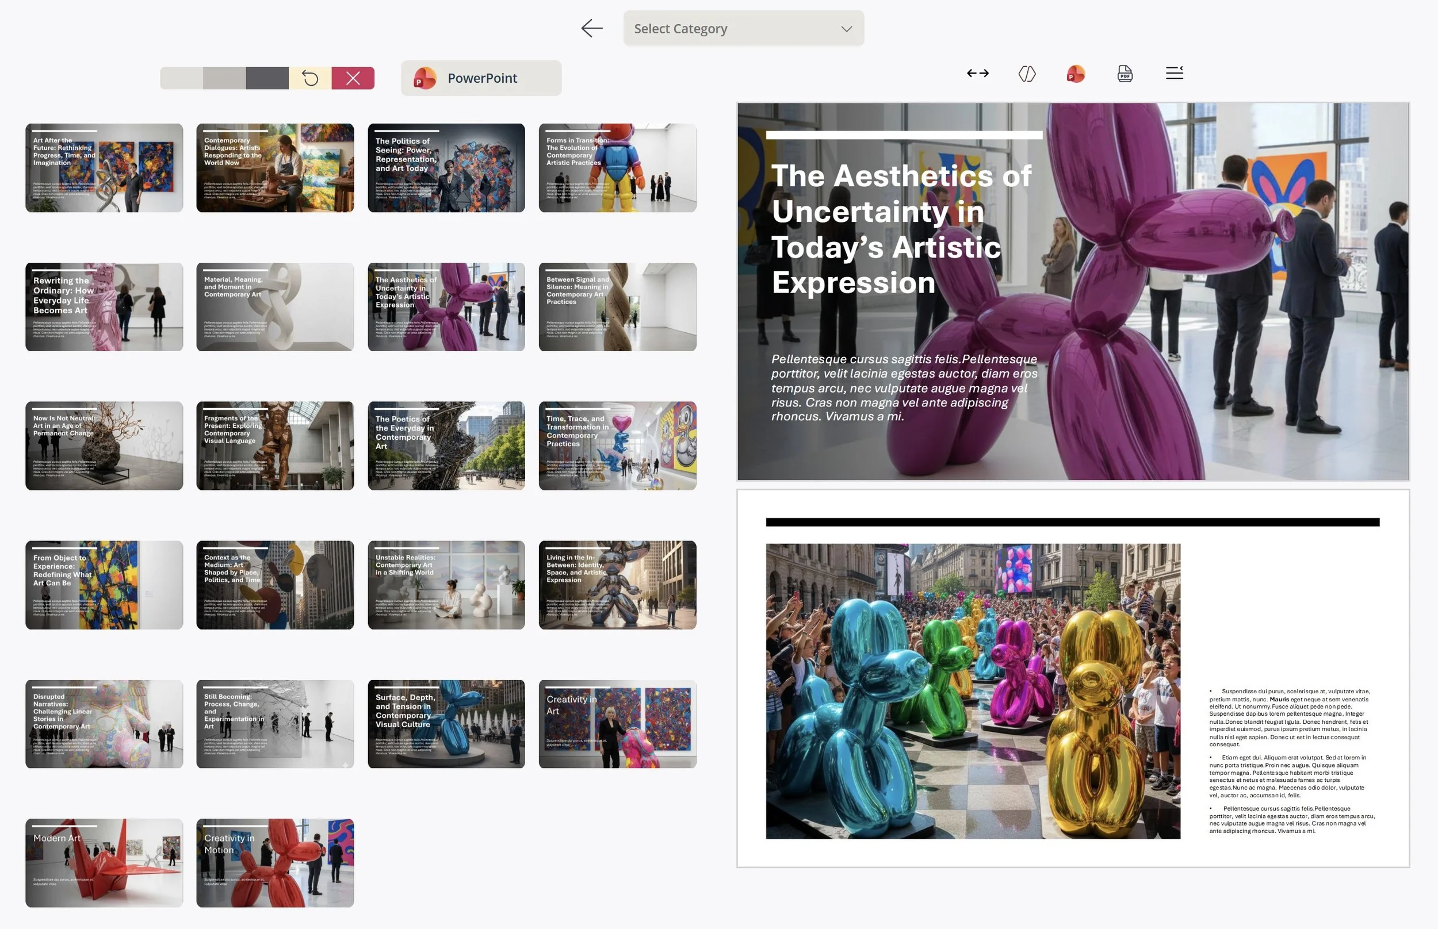Open the 'Creativity in Motion' red balloon thumbnail
Screen dimensions: 1438x929
[x=274, y=863]
